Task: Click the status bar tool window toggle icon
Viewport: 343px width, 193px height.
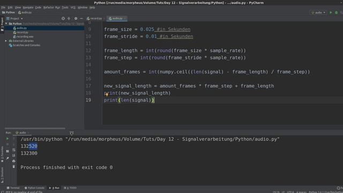Action: point(2,192)
